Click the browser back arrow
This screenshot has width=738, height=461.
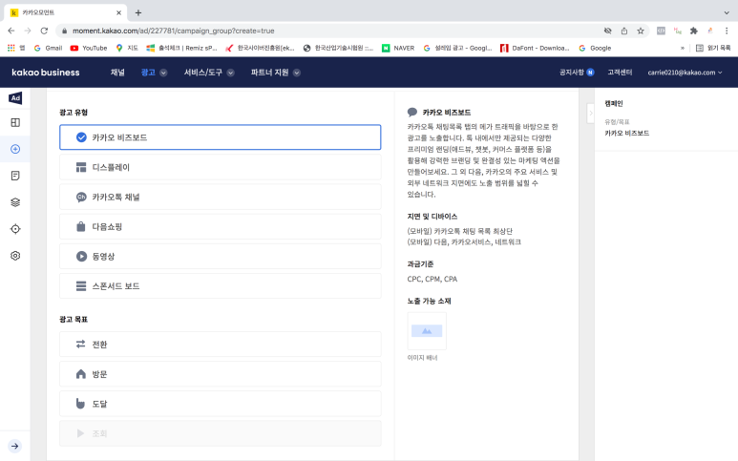(x=11, y=31)
